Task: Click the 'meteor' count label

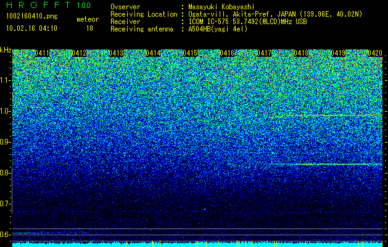Action: point(88,19)
